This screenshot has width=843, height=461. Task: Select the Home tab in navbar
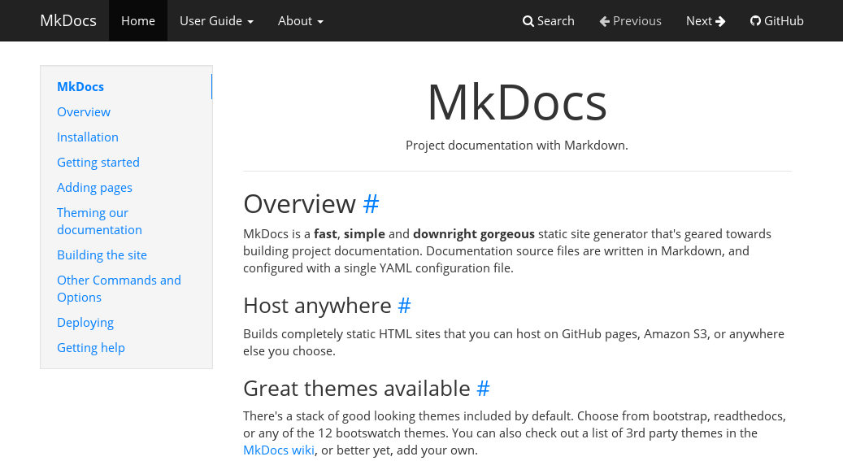tap(138, 21)
